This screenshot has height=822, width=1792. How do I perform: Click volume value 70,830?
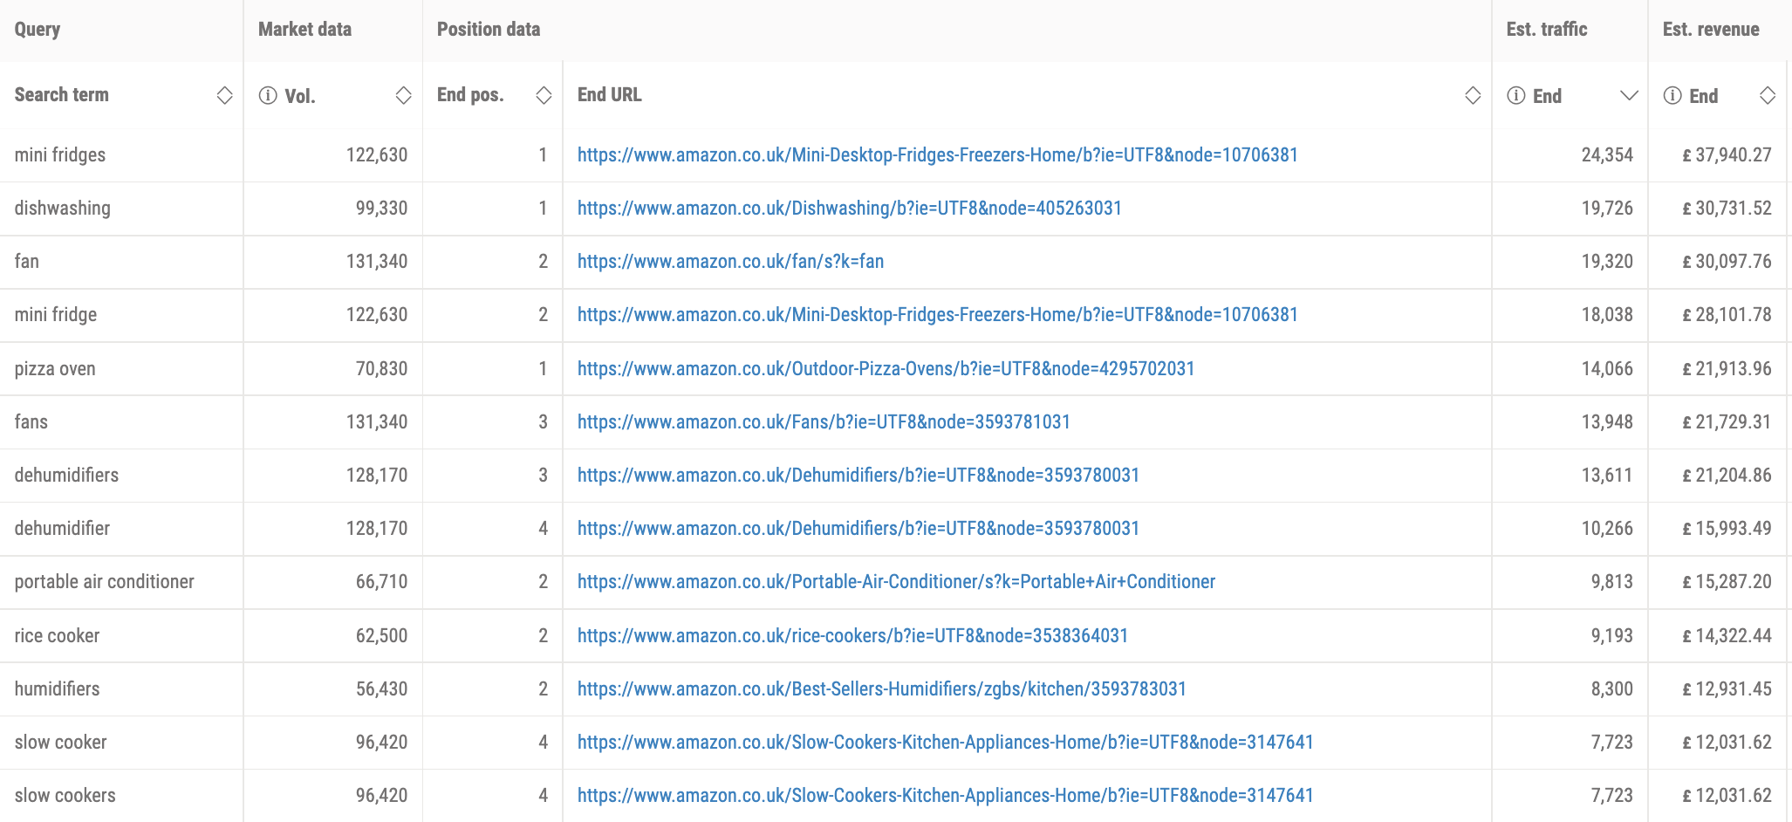(381, 369)
